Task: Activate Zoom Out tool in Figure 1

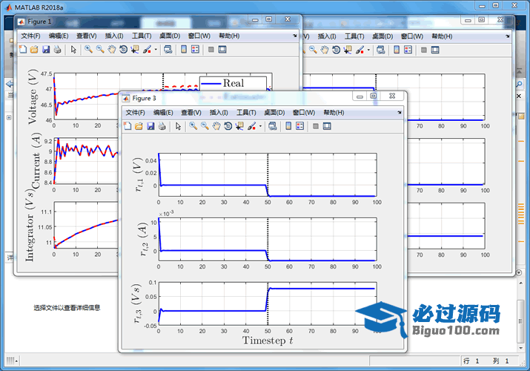Action: [100, 50]
